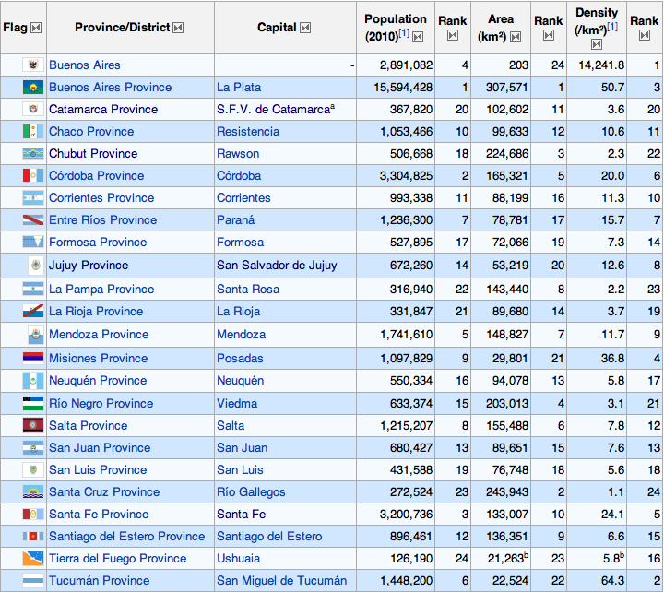This screenshot has height=592, width=664.
Task: Select Tucumán density value 64.3
Action: pos(612,581)
